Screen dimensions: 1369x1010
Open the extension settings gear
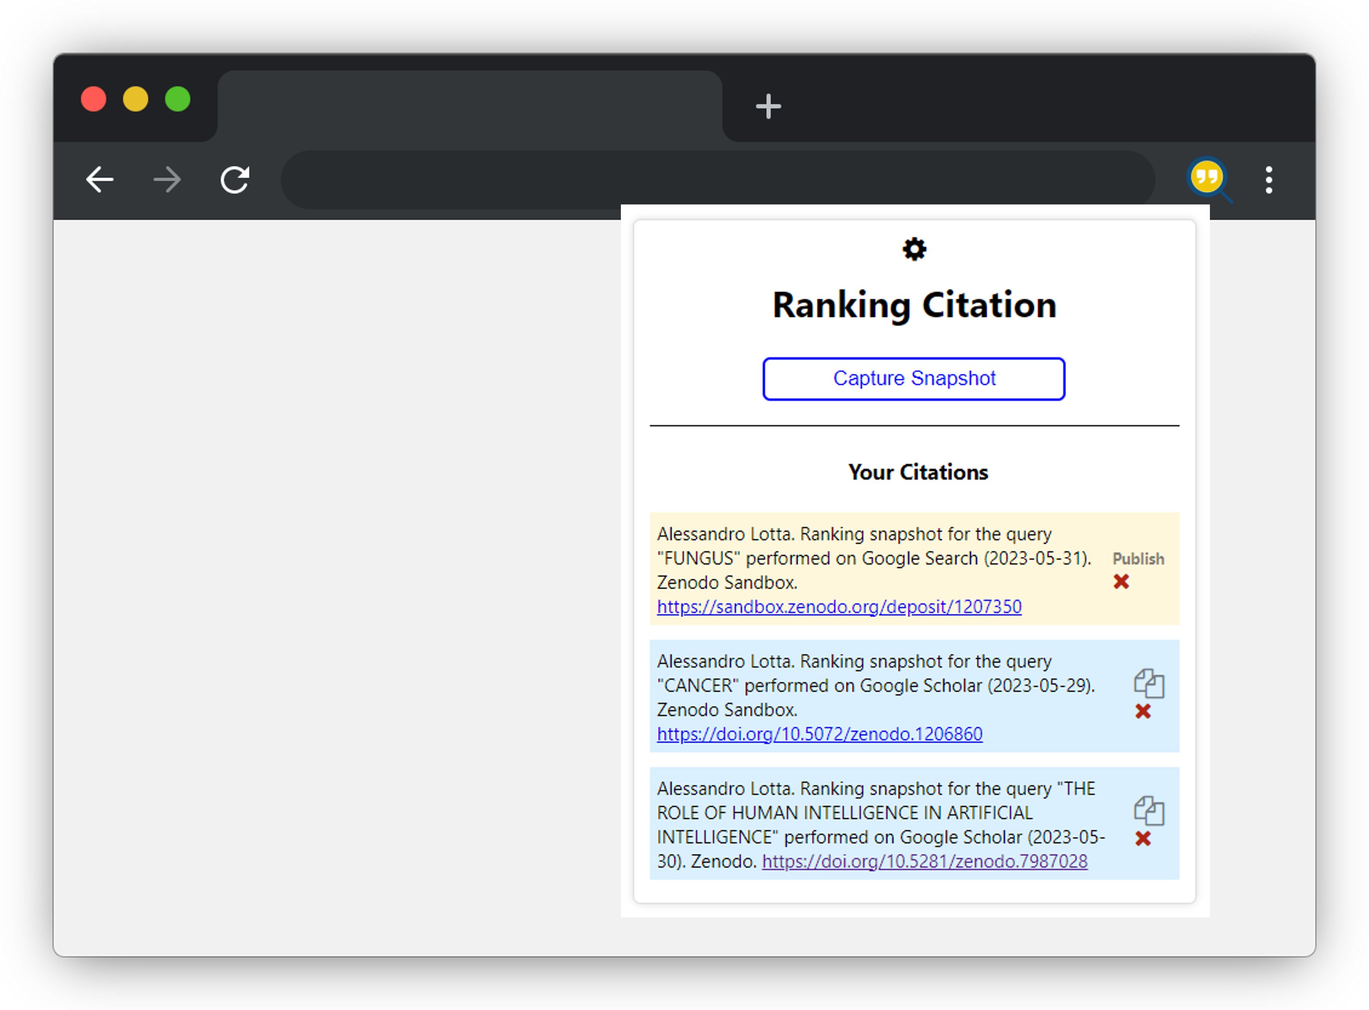914,249
